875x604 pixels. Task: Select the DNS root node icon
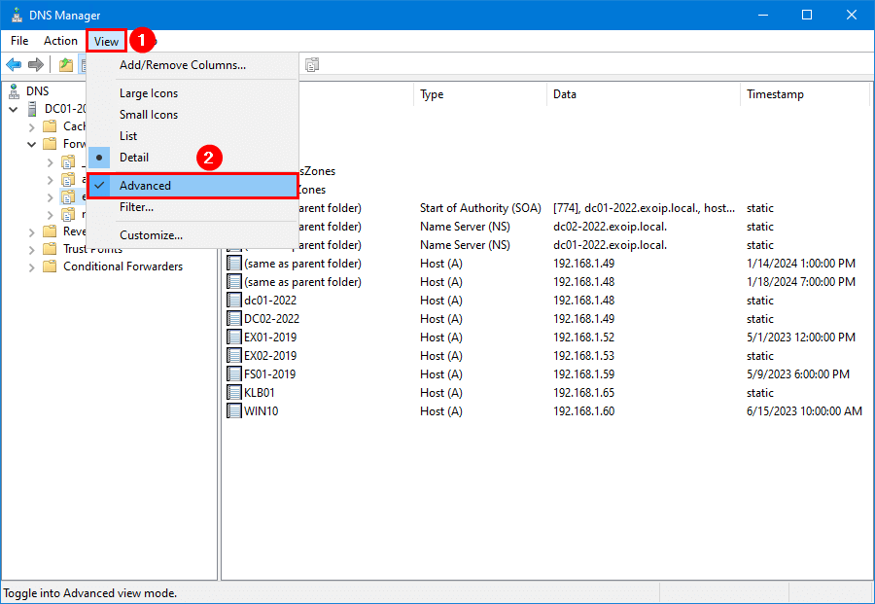pyautogui.click(x=14, y=91)
